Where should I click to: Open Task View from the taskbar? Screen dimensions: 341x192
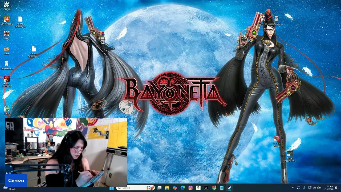tap(159, 188)
